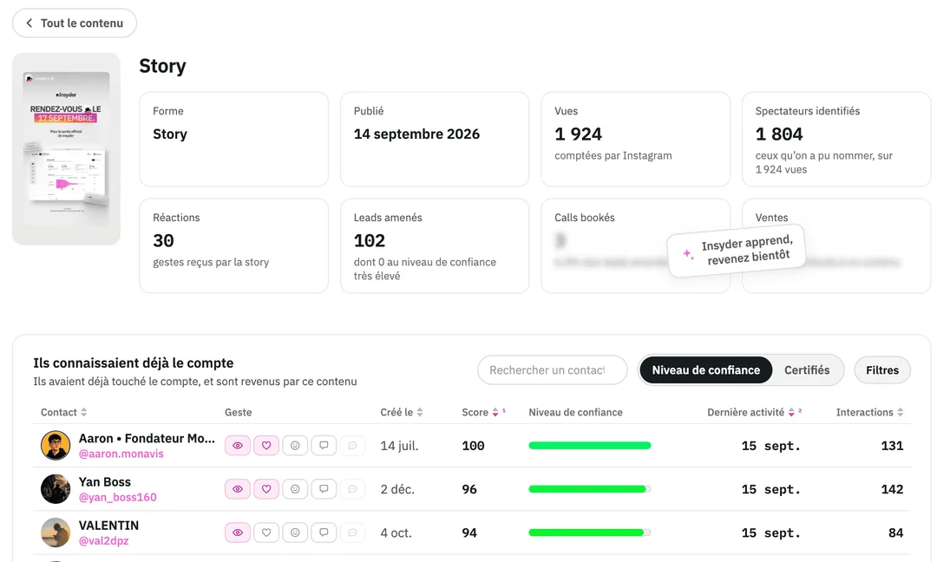Open the @yan_boss160 handle link
937x562 pixels.
click(x=118, y=498)
